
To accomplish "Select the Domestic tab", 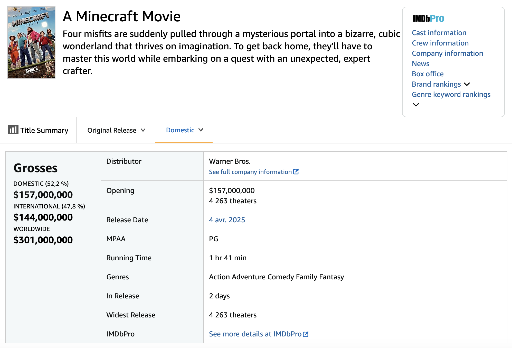I will (x=180, y=130).
